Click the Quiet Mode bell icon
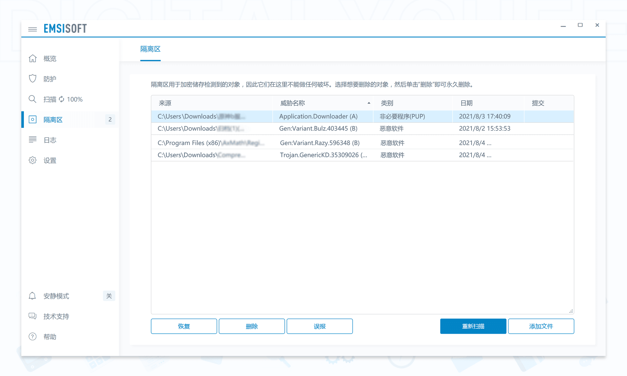The height and width of the screenshot is (376, 627). click(x=33, y=296)
